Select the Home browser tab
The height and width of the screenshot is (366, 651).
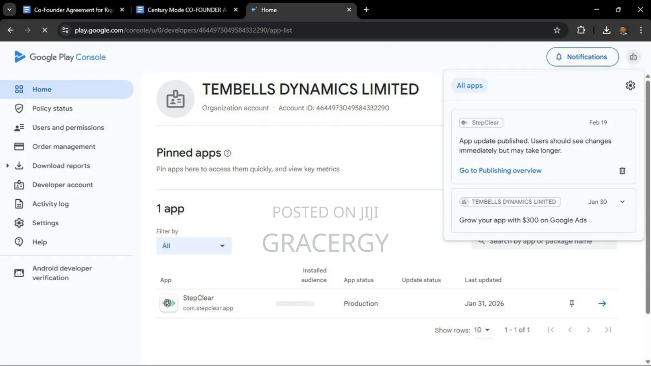[301, 10]
